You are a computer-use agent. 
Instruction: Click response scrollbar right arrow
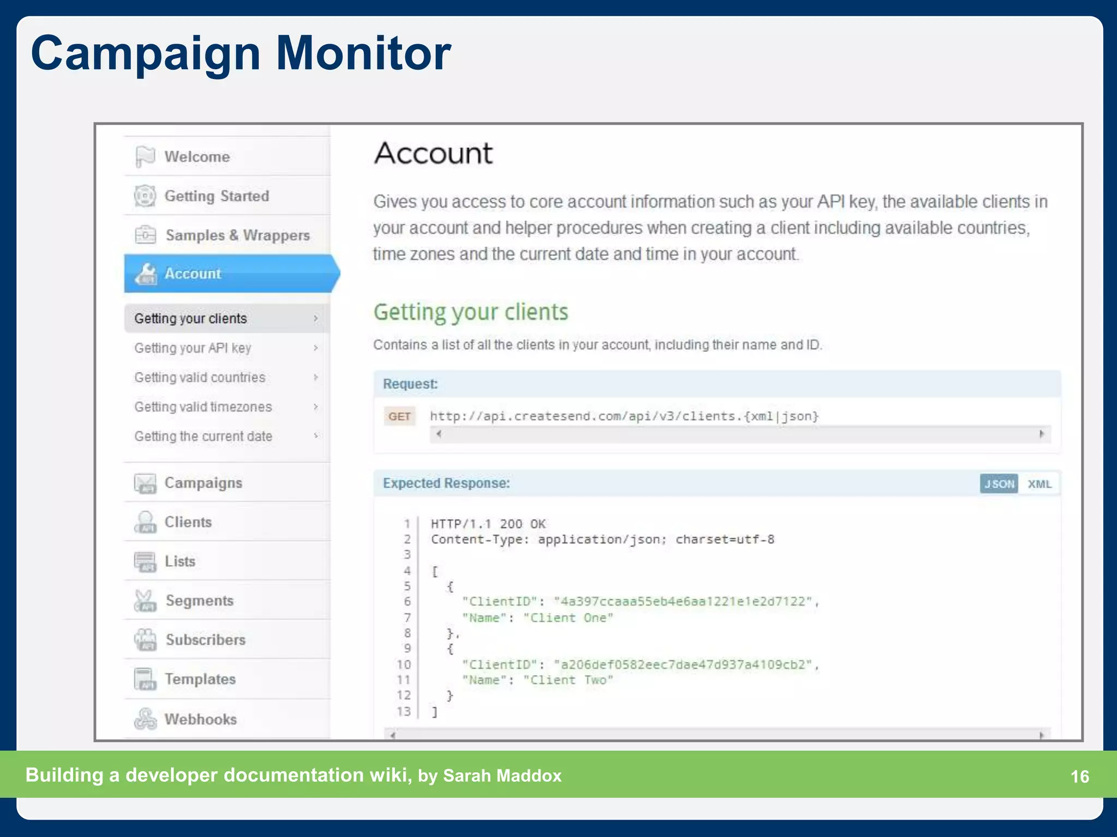click(x=1042, y=735)
